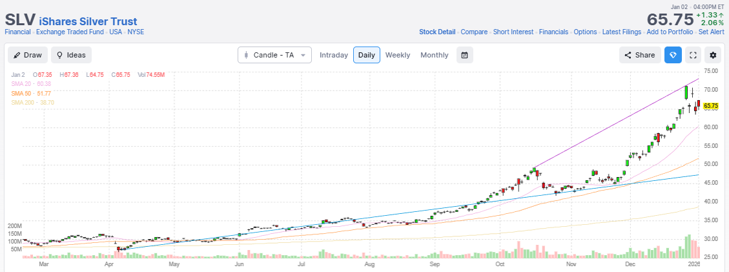Click the SMA 200 indicator label
The width and height of the screenshot is (729, 272).
coord(32,102)
